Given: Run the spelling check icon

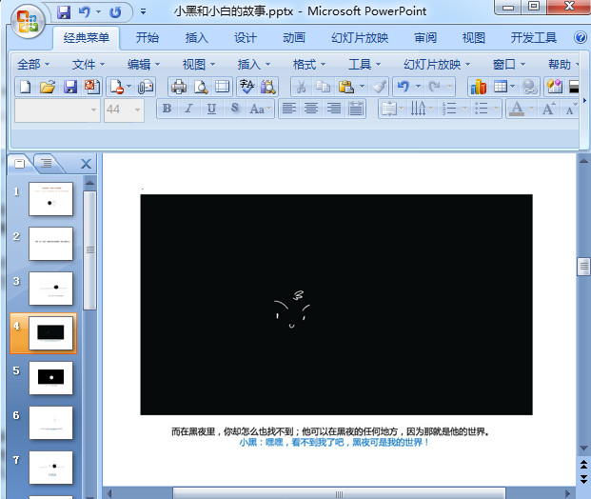Looking at the screenshot, I should (246, 87).
